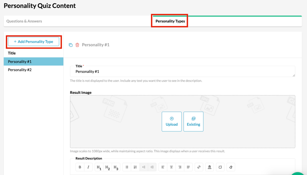Screen dimensions: 307x175
Task: Select Personality #2 in the list
Action: point(33,70)
